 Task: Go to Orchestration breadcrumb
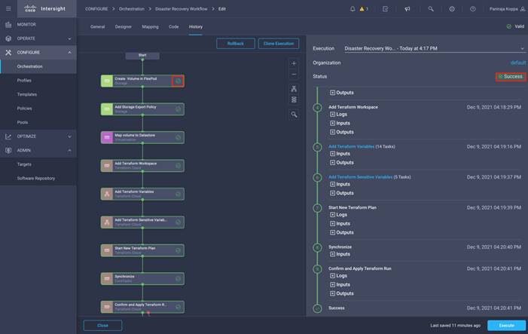click(131, 9)
